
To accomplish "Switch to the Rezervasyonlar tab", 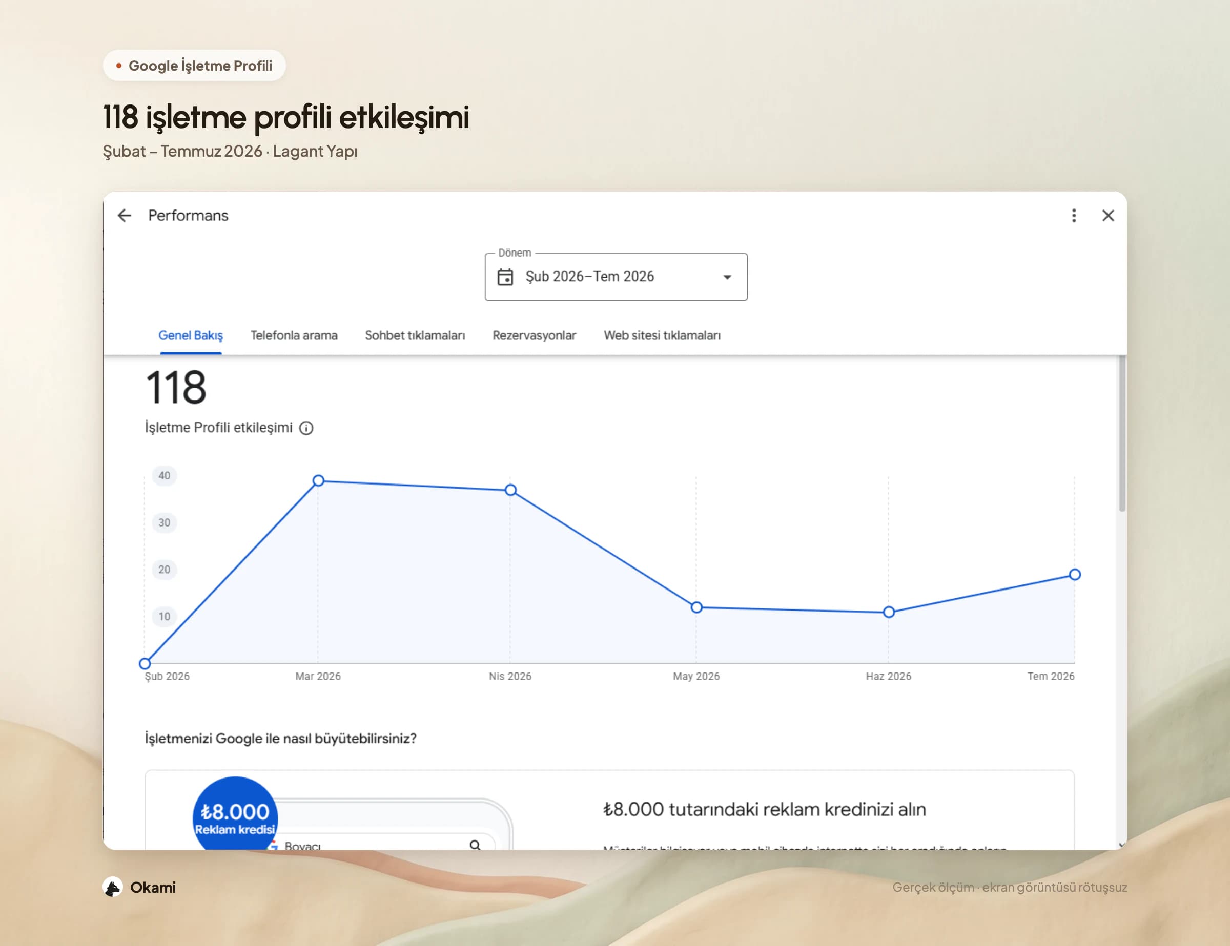I will pos(535,335).
